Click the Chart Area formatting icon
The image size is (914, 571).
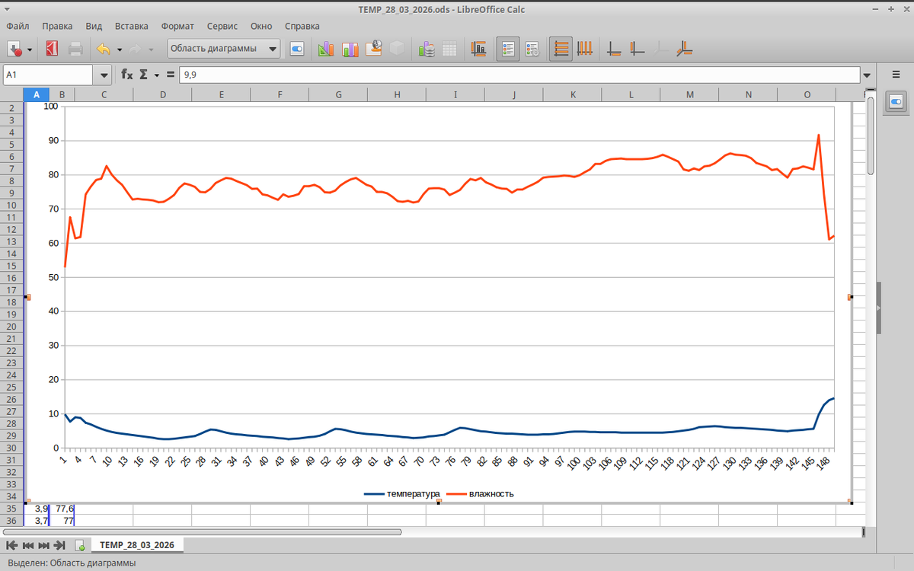(x=350, y=49)
